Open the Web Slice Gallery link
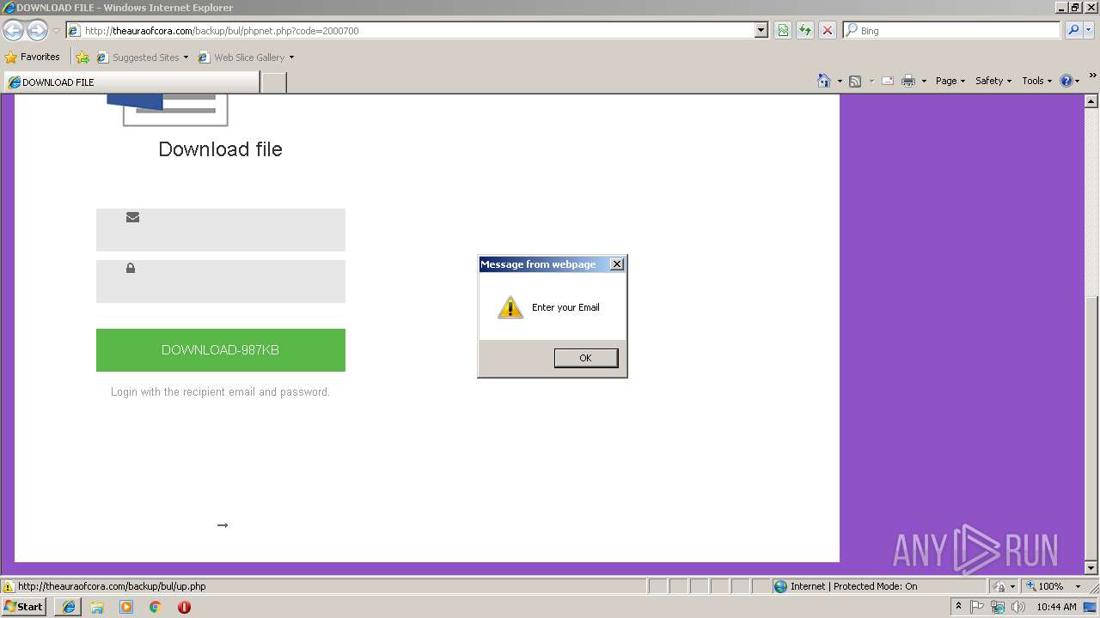The image size is (1100, 618). [246, 58]
